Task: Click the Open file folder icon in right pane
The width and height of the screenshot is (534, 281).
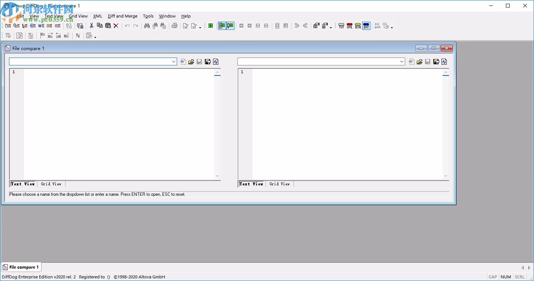Action: pos(419,62)
